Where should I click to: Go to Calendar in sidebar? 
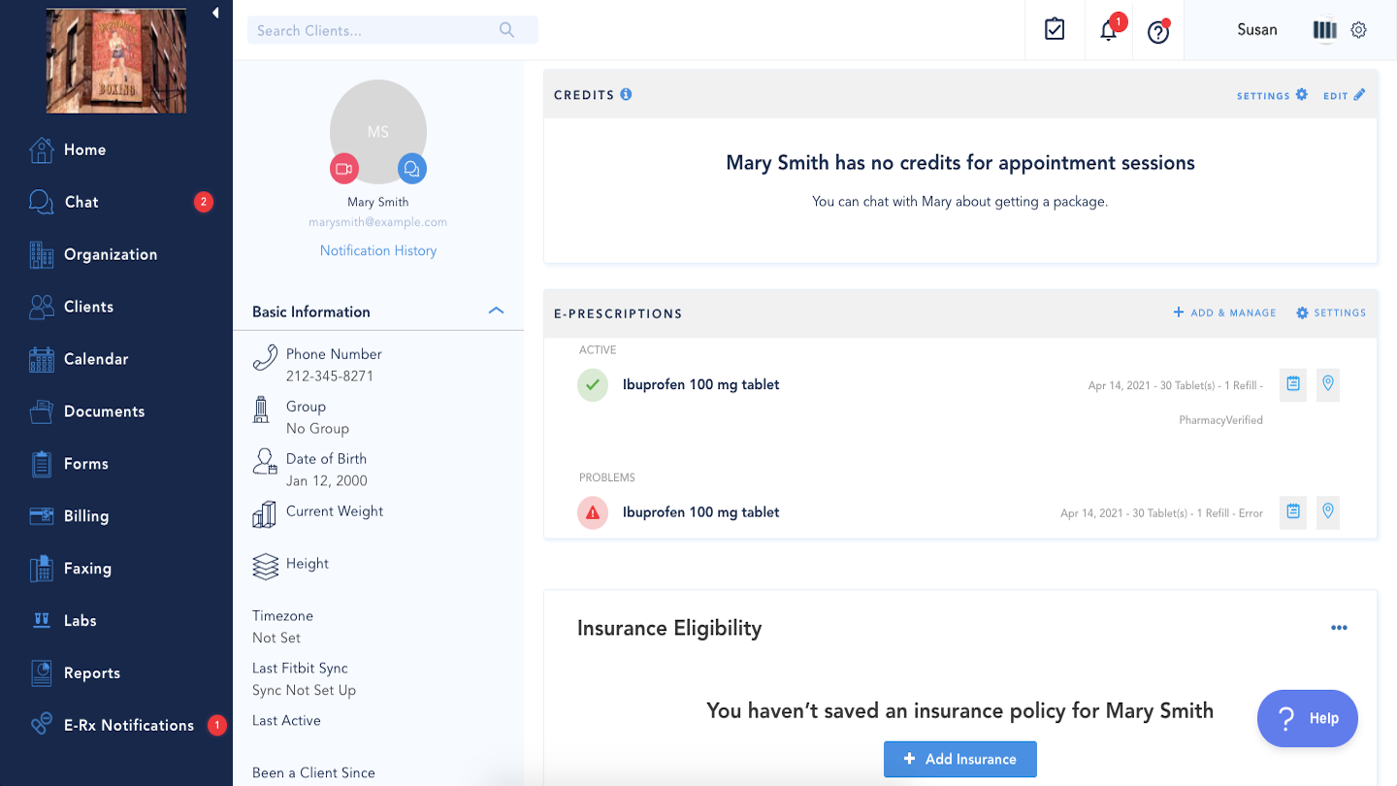point(96,359)
